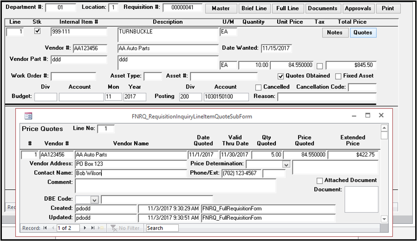The height and width of the screenshot is (241, 417).
Task: Go to next record in navigator
Action: [x=85, y=228]
